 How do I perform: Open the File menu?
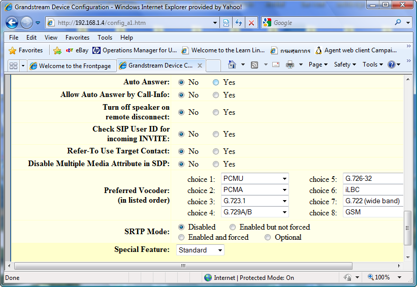pyautogui.click(x=14, y=38)
